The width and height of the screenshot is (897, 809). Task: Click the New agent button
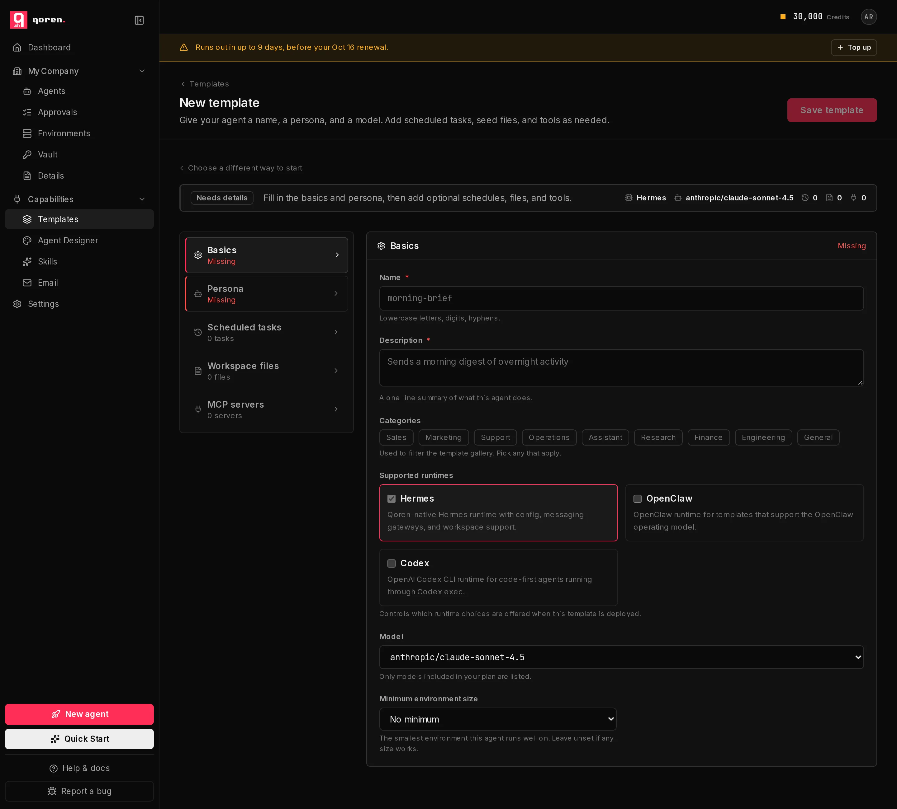[x=79, y=714]
